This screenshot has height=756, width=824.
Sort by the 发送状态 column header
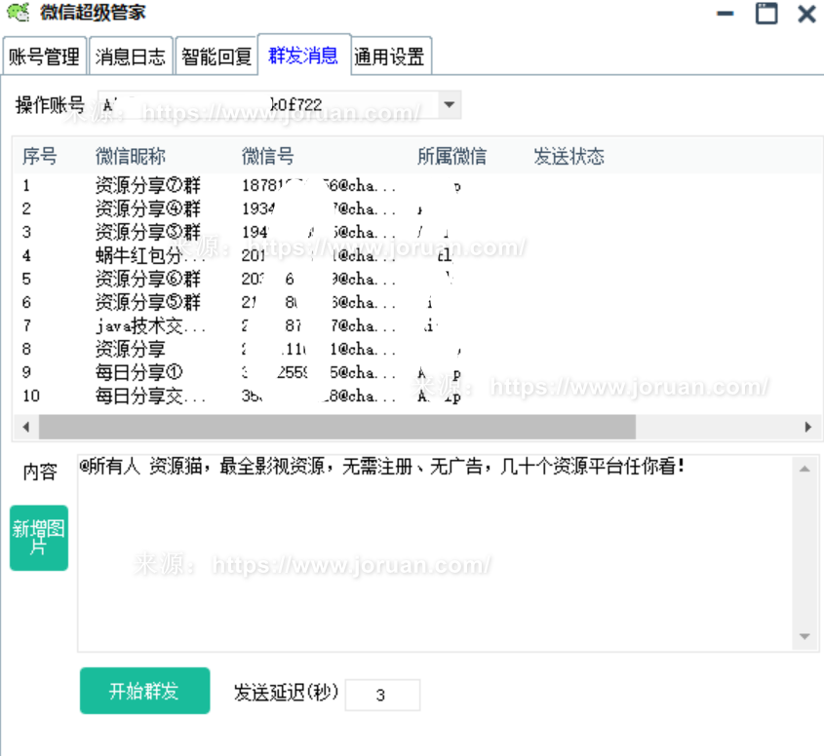(x=569, y=157)
